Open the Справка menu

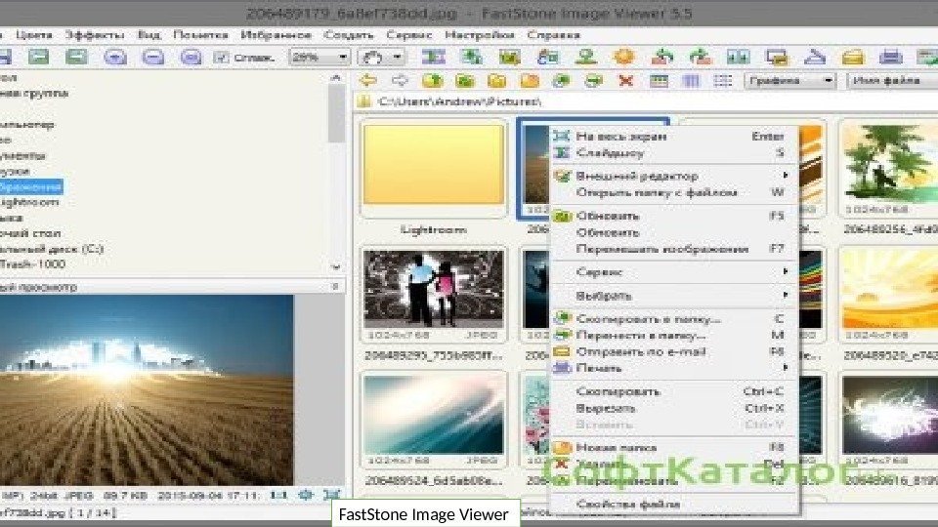(553, 35)
